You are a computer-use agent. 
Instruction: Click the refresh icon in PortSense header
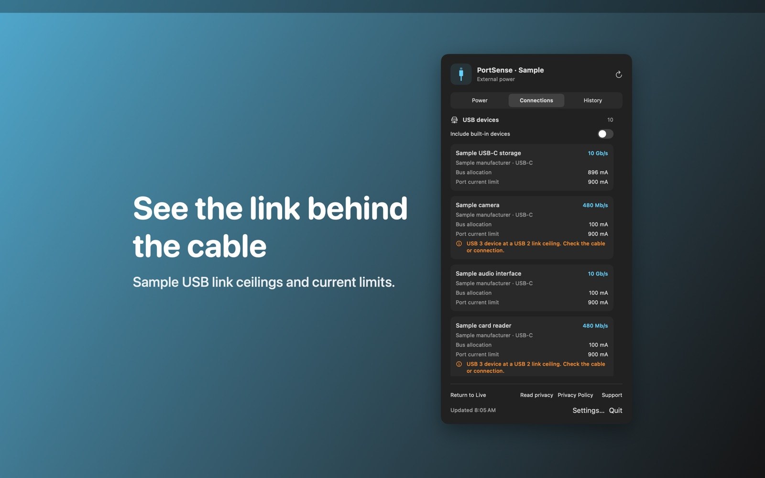click(618, 75)
